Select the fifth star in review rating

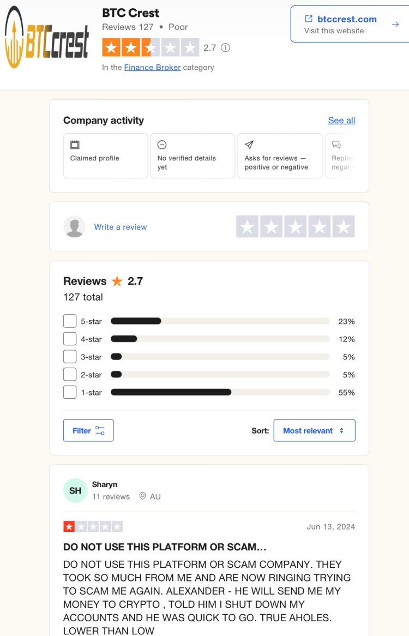[x=344, y=226]
